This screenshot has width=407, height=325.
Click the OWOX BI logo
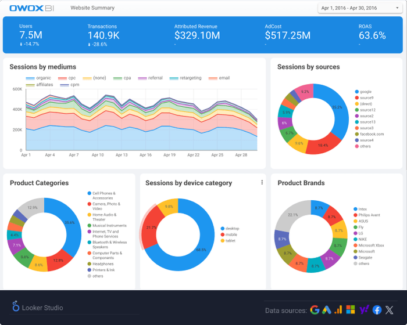pos(31,8)
